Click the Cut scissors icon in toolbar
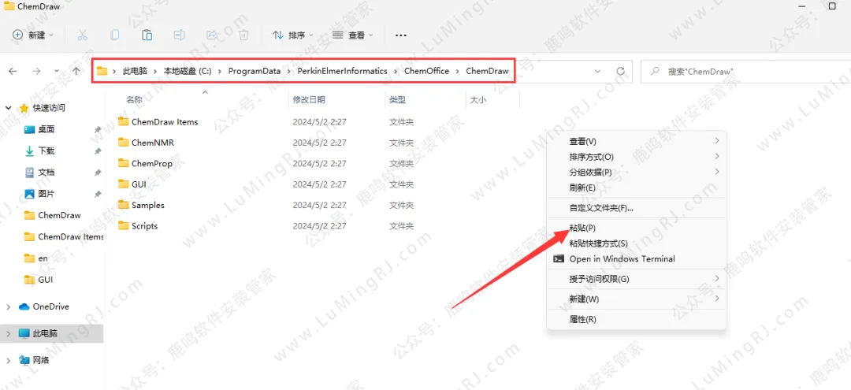The height and width of the screenshot is (390, 851). point(83,35)
